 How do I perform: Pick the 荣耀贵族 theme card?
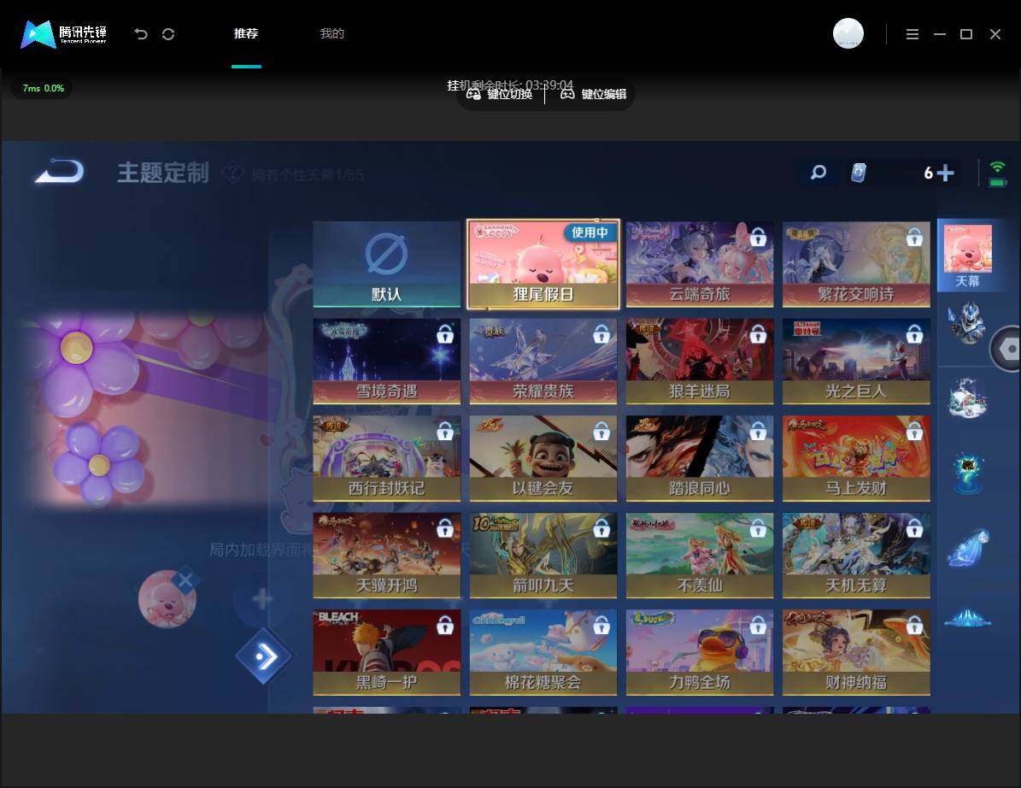point(543,362)
